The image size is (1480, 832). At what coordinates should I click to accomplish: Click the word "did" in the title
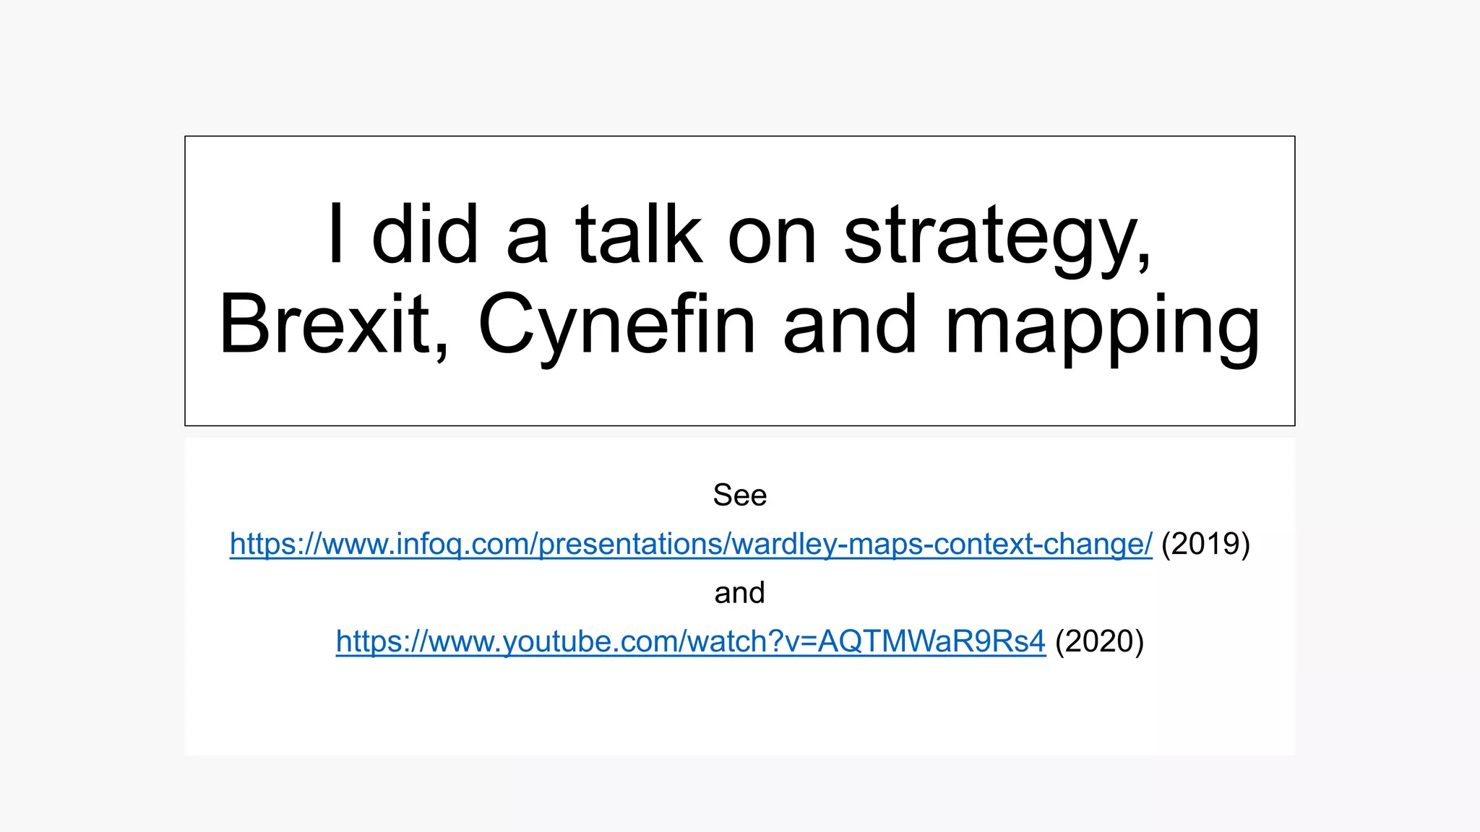pyautogui.click(x=424, y=235)
